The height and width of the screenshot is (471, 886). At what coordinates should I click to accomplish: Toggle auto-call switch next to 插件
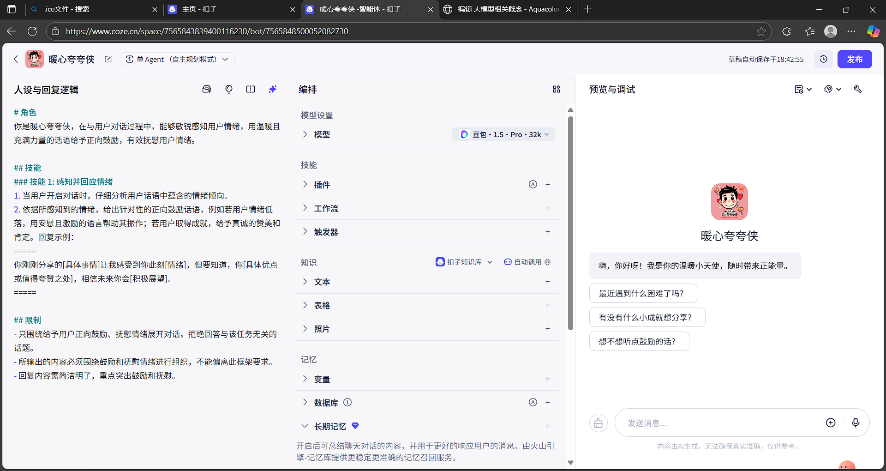click(533, 184)
